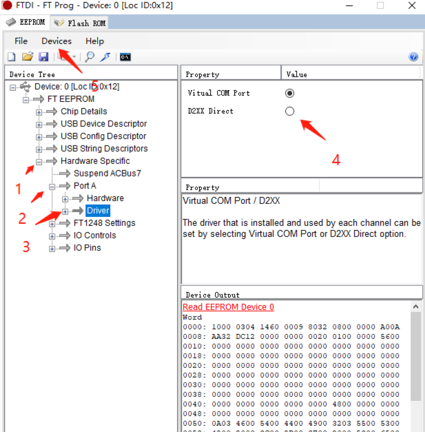Screen dimensions: 425x432
Task: Click arrow icon next to FT EEPROM
Action: 39,99
